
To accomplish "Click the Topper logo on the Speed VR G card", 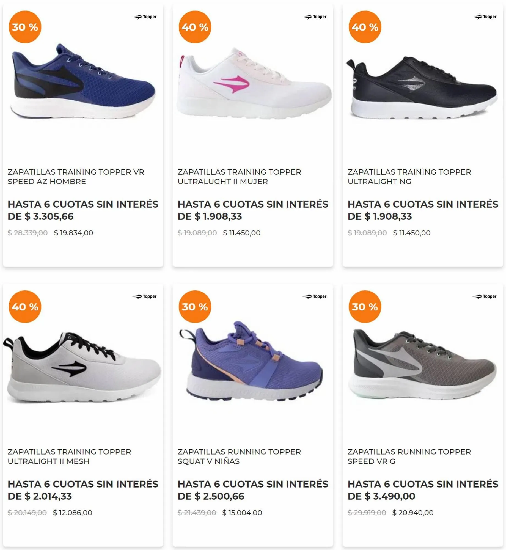I will [485, 296].
